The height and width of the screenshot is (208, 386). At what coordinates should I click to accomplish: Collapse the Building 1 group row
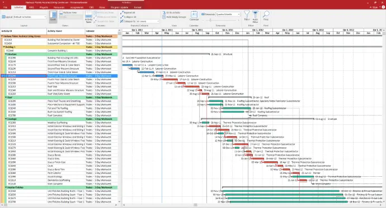4,47
